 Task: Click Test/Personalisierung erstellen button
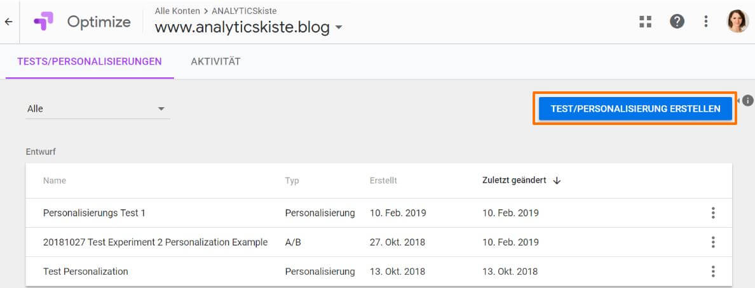click(x=635, y=109)
